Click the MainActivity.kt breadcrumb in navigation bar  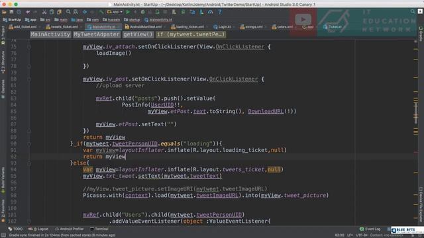coord(158,20)
